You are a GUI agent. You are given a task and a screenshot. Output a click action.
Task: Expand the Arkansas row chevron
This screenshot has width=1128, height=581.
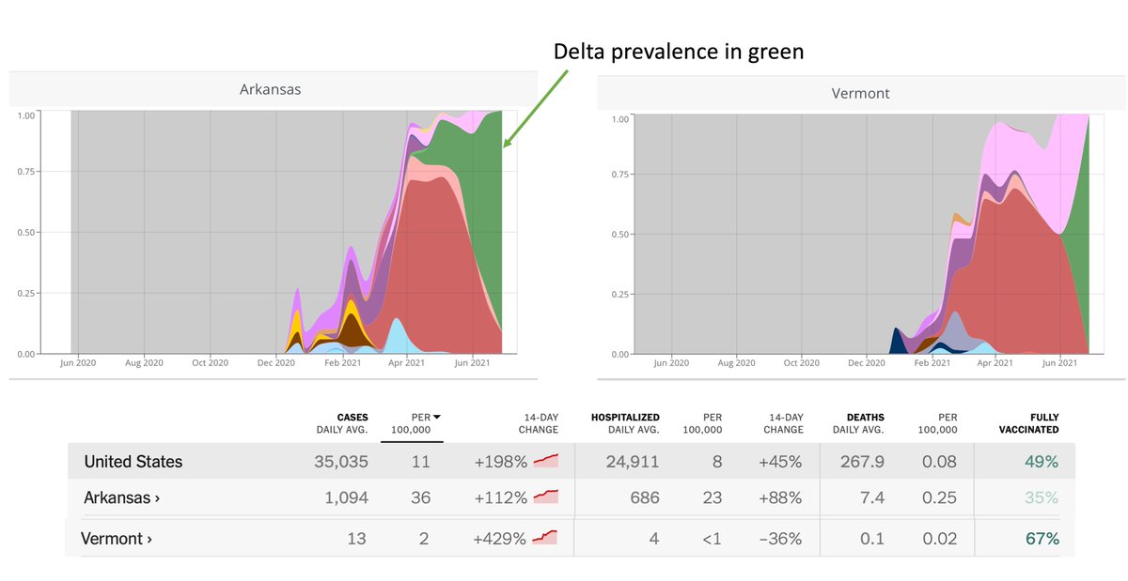[156, 498]
